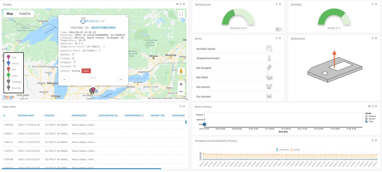Click the Temperature gauge

click(238, 17)
